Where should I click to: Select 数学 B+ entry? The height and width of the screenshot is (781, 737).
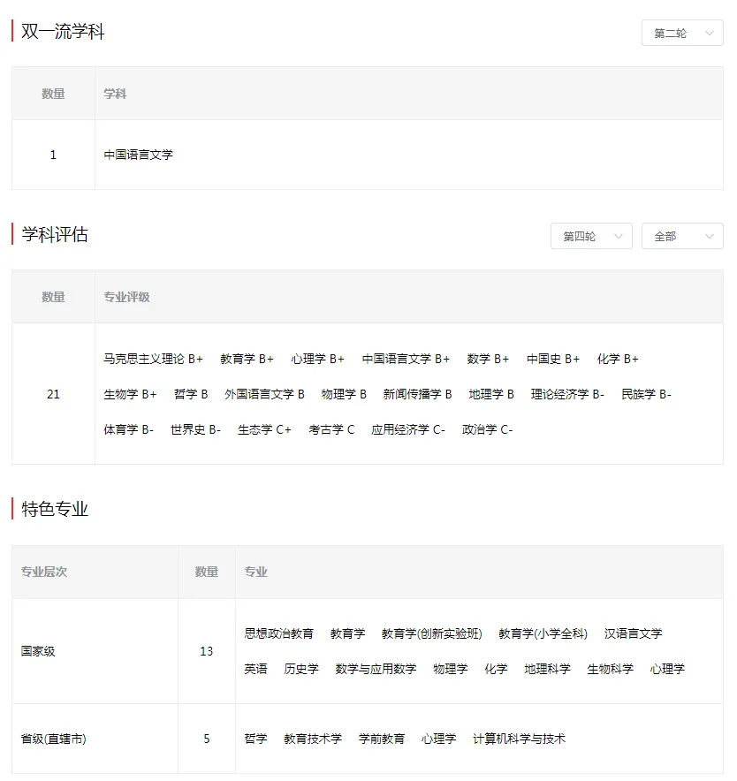pyautogui.click(x=488, y=359)
